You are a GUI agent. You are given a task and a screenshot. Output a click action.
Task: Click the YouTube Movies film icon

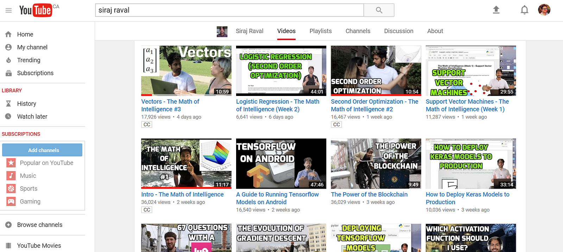point(8,246)
